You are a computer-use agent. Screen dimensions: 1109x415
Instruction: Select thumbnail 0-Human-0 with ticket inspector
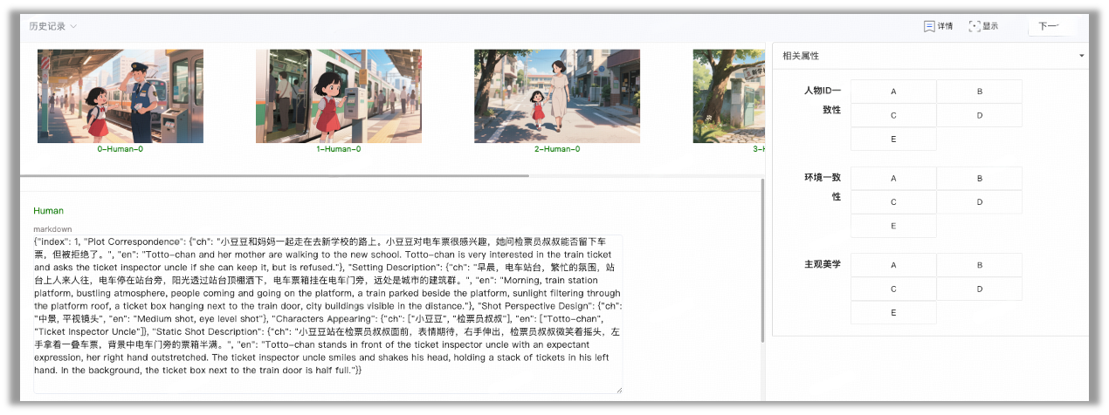coord(121,96)
